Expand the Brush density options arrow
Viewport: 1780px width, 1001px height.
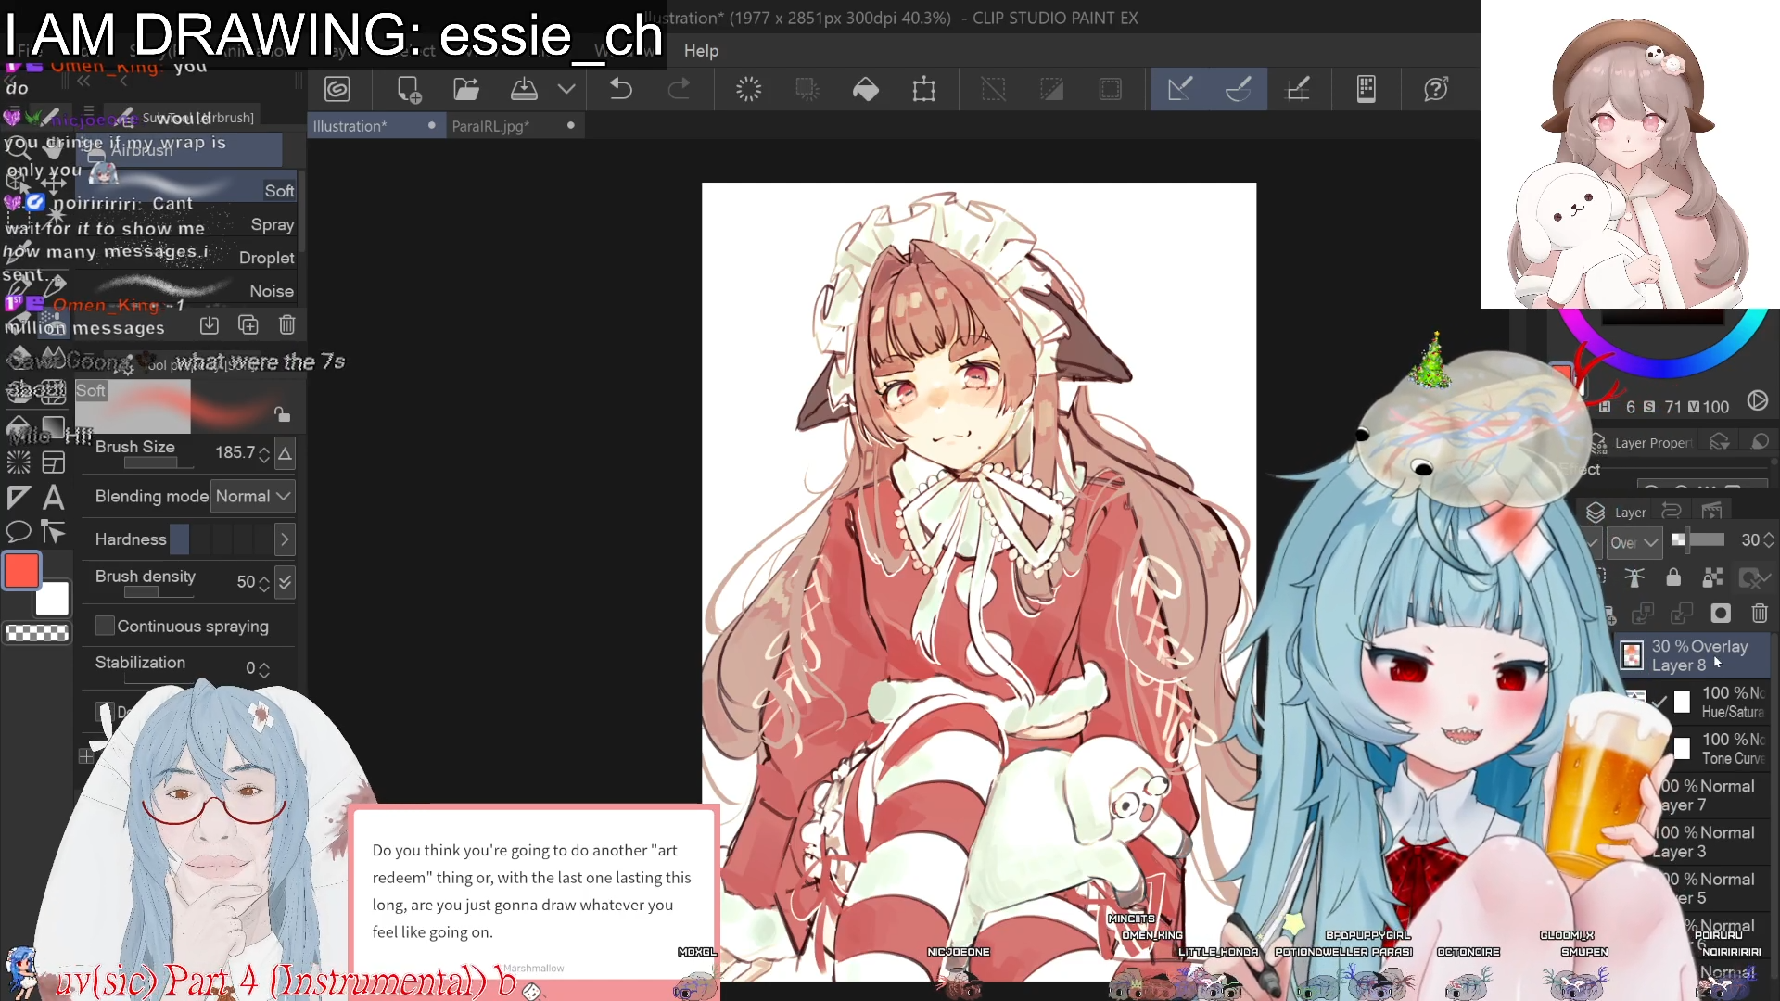(x=285, y=582)
